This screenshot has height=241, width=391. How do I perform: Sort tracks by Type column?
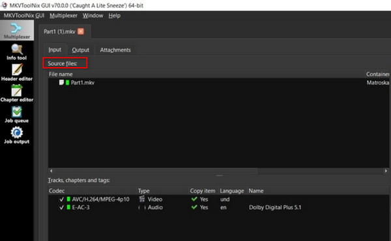pos(163,191)
